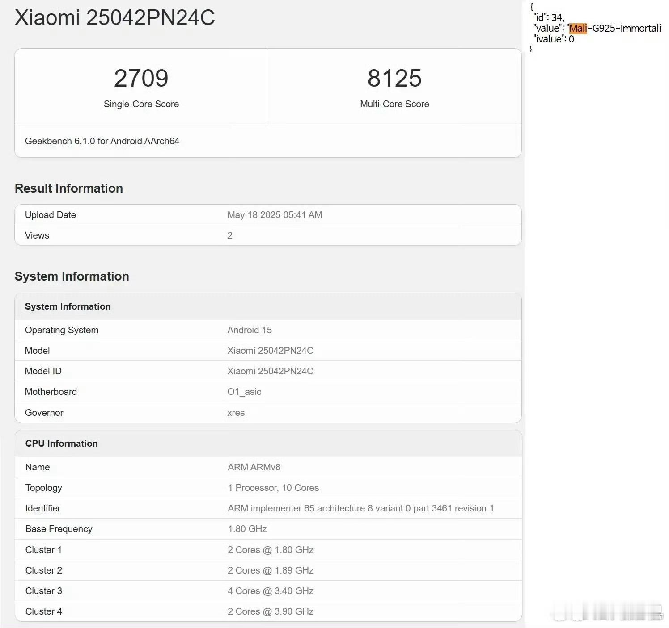Click the large System Information section heading
Viewport: 669px width, 628px height.
click(x=72, y=276)
